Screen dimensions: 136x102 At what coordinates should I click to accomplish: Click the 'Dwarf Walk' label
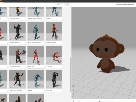(31, 66)
